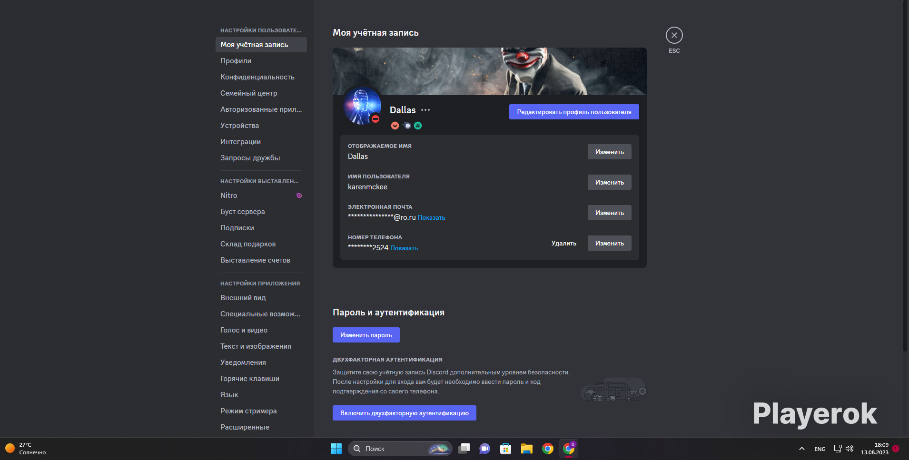Open Google Chrome from the taskbar

click(x=548, y=449)
